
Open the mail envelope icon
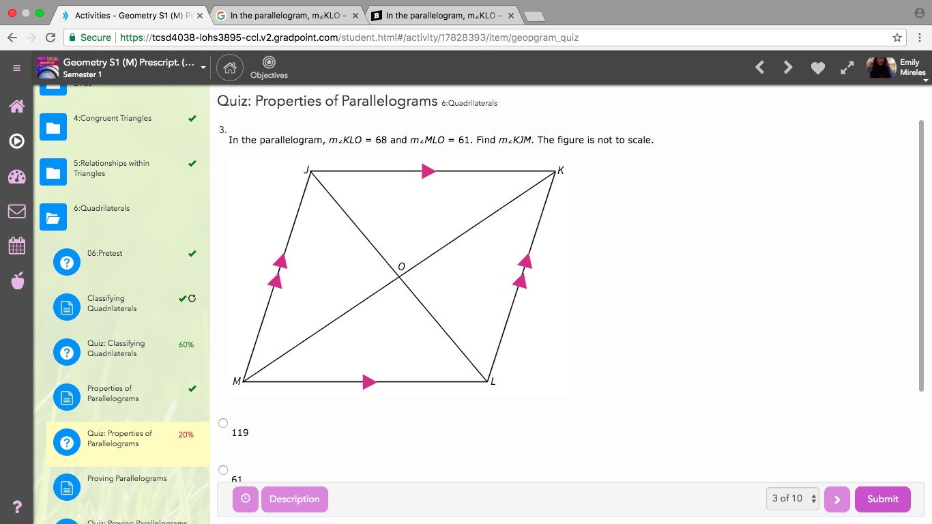pos(16,212)
